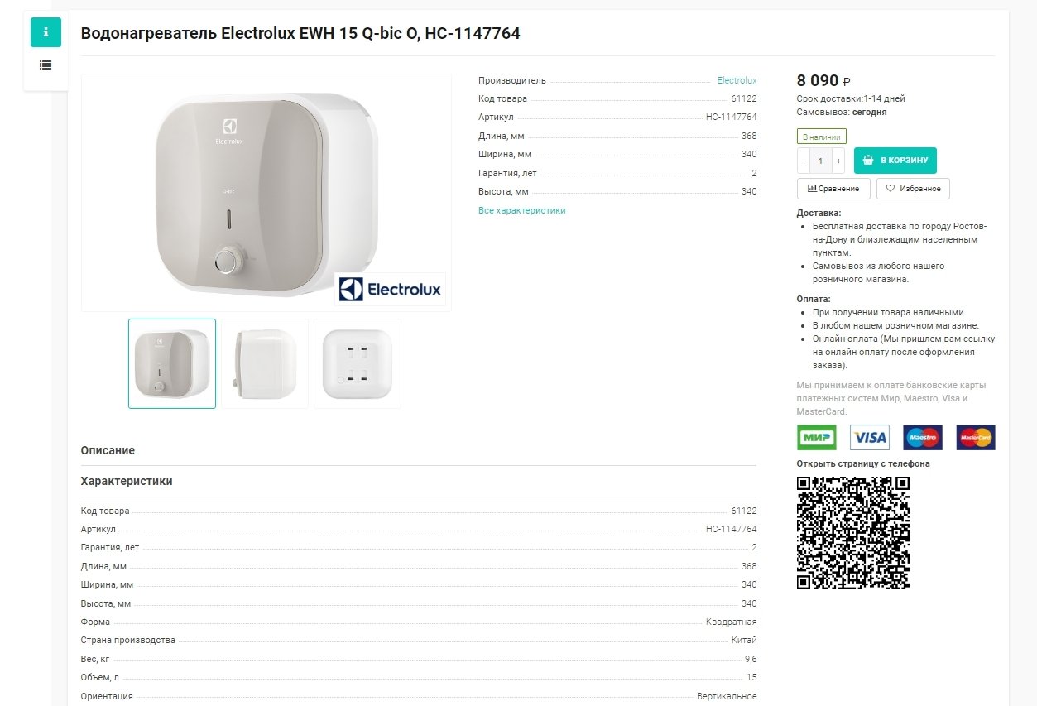Open Все характеристики link
The width and height of the screenshot is (1037, 706).
522,210
